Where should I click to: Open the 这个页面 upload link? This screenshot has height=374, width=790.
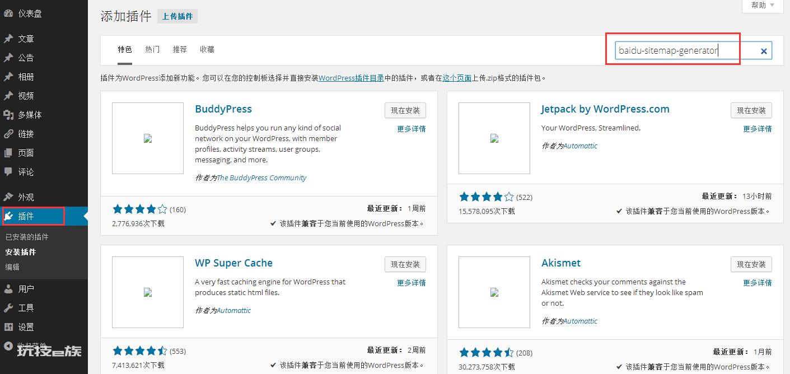click(x=457, y=78)
